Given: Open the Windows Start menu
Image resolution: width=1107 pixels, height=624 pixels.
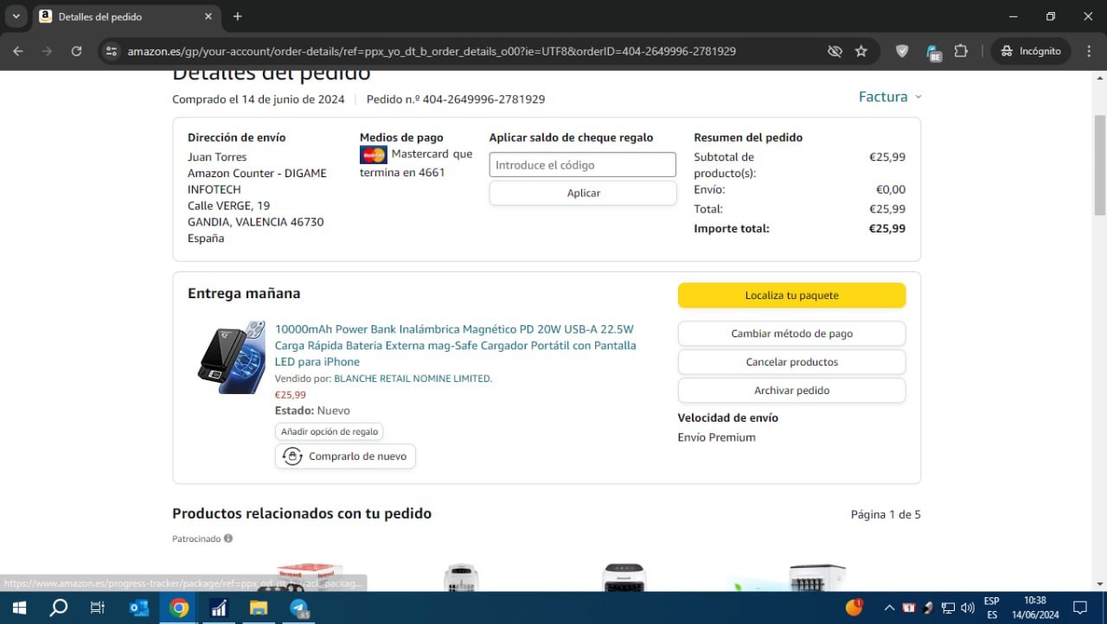Looking at the screenshot, I should [18, 608].
